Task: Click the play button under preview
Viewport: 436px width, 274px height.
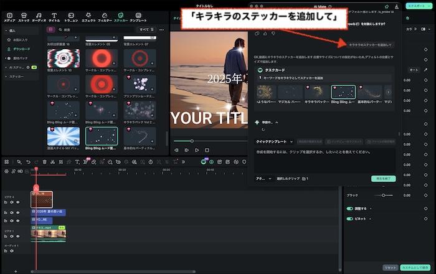Action: pos(197,150)
